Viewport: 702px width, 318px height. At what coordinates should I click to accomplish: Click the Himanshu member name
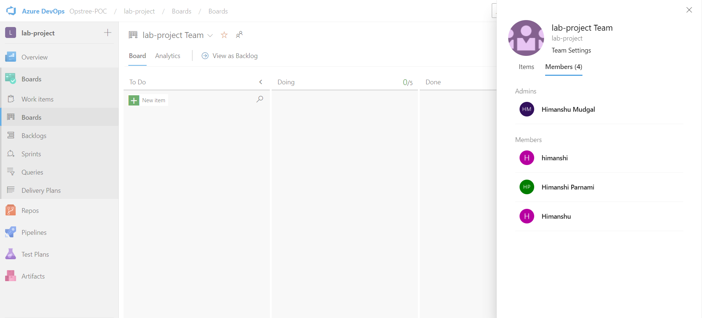(x=556, y=216)
